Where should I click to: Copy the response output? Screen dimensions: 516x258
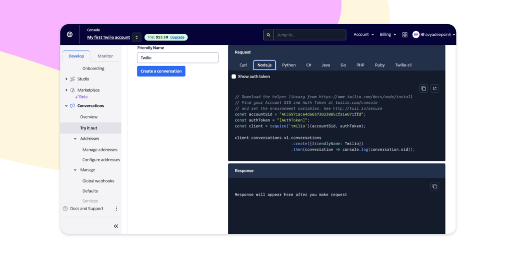(434, 186)
